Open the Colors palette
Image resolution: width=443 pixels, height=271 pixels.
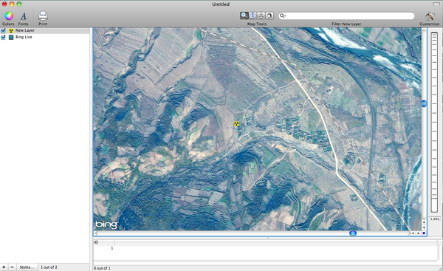point(8,16)
